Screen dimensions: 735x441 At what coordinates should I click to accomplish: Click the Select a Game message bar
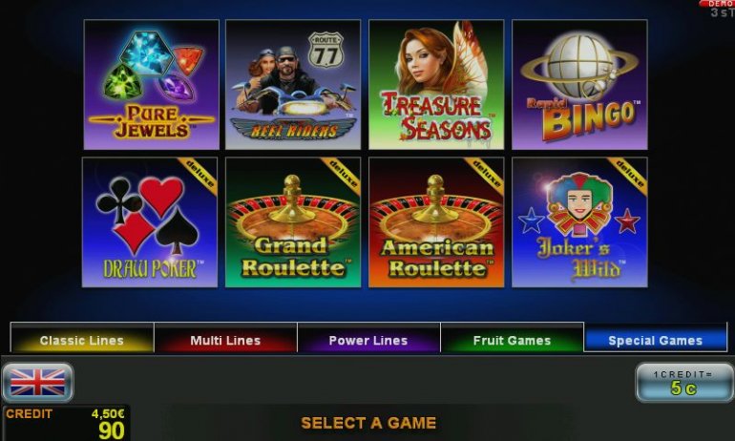pyautogui.click(x=368, y=423)
